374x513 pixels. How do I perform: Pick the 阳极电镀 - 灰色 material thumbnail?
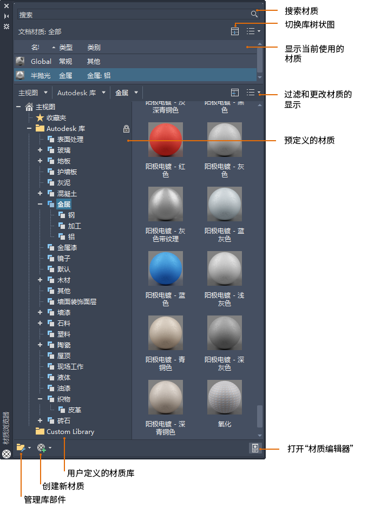(225, 140)
